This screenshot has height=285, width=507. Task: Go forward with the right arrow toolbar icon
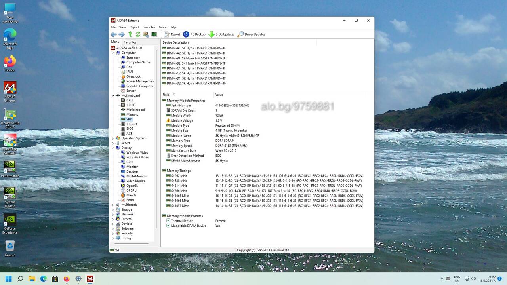pos(122,34)
